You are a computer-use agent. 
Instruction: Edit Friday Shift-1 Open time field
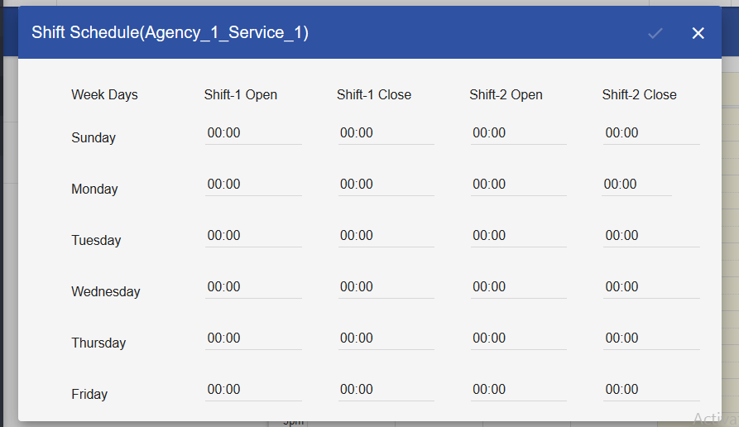coord(253,390)
